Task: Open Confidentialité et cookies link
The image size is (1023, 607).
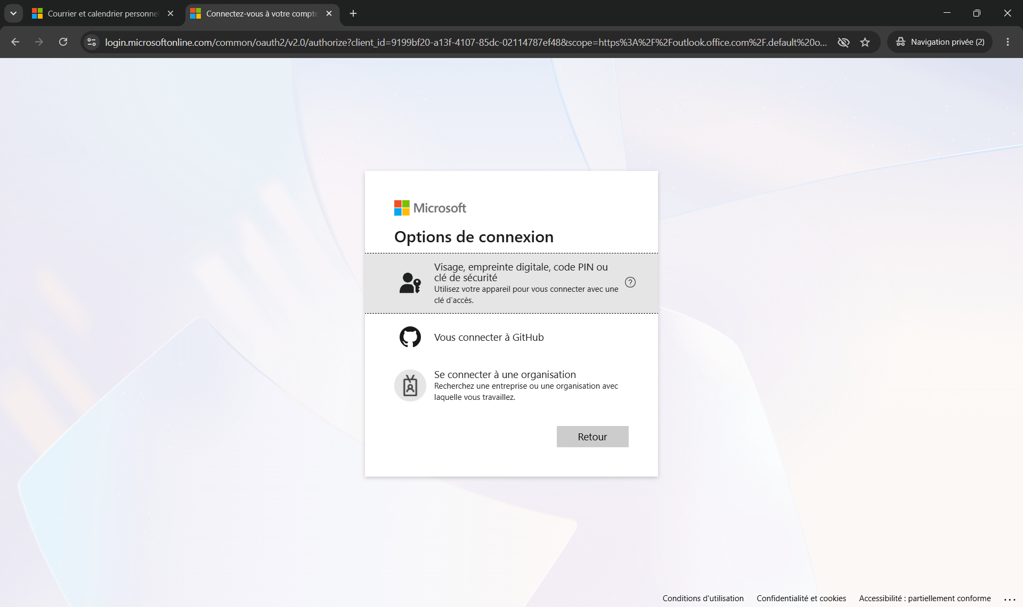Action: point(801,598)
